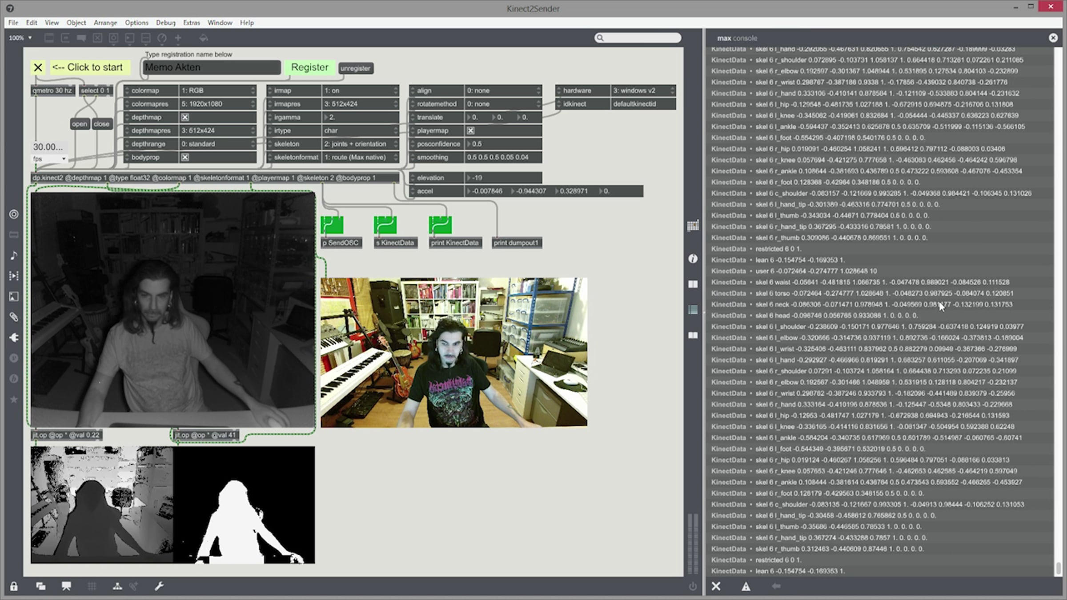Viewport: 1067px width, 600px height.
Task: Clear the Max console with X icon
Action: coord(716,586)
